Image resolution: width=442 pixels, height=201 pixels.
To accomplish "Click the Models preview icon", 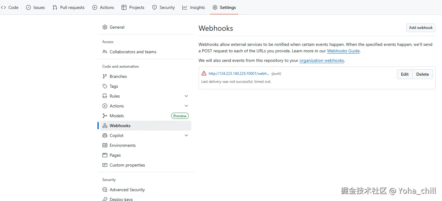I will pos(180,116).
